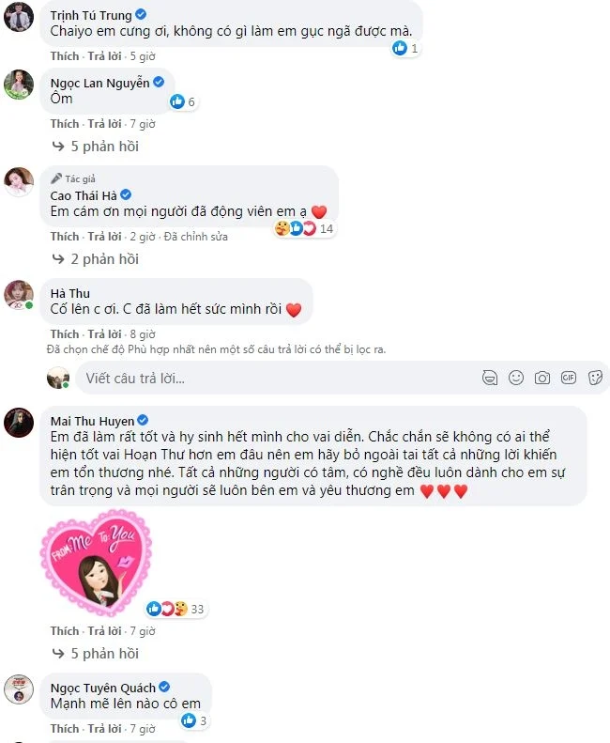This screenshot has width=610, height=743.
Task: View reactions on Cao Thái Hà's comment
Action: [x=304, y=228]
